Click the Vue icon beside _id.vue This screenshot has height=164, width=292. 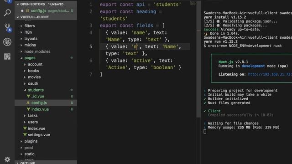click(28, 96)
